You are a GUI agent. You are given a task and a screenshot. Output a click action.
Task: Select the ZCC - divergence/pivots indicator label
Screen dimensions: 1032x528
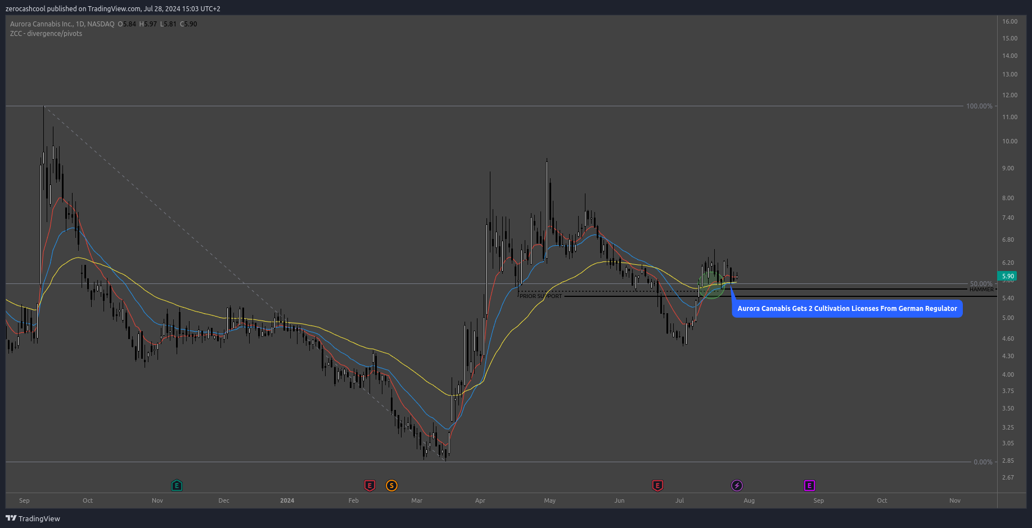pyautogui.click(x=46, y=34)
